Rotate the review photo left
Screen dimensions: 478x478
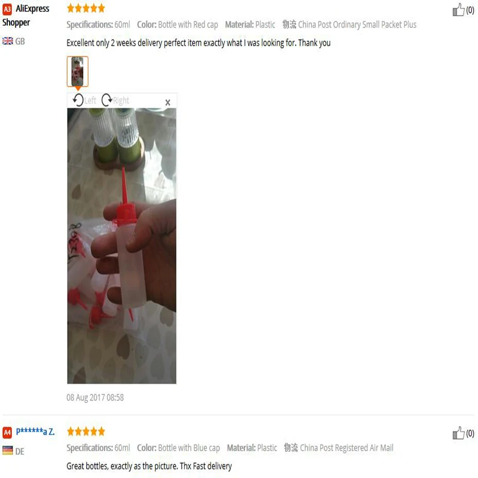click(78, 100)
